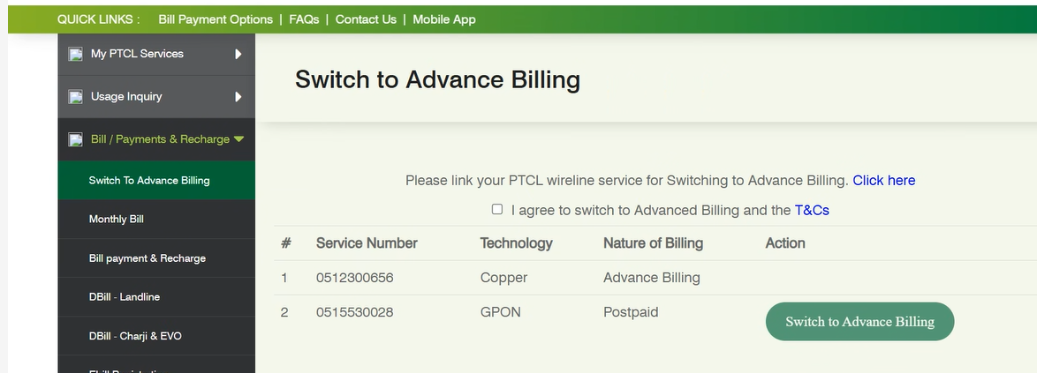Open Bill Payment Options quick link
The width and height of the screenshot is (1037, 373).
click(216, 19)
